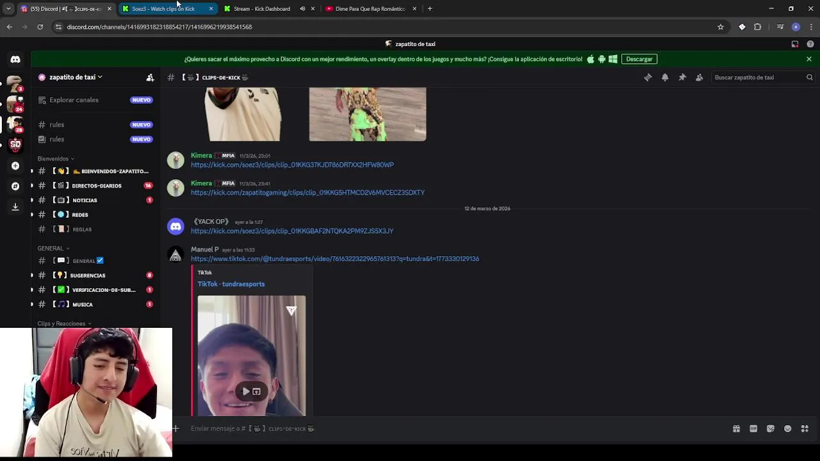
Task: Open GENERAL text channel
Action: [95, 261]
